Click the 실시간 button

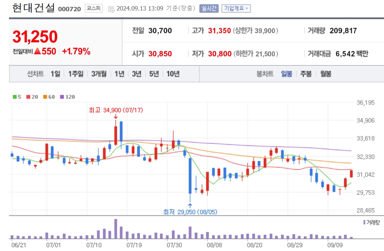[209, 9]
